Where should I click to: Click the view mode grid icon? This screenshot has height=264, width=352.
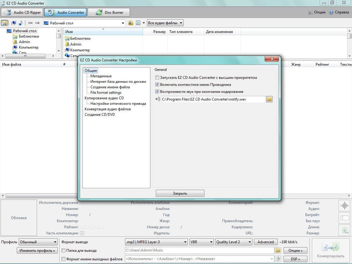(138, 23)
